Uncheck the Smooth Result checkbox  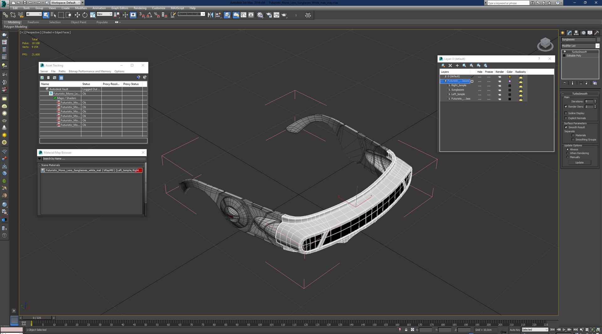tap(566, 127)
